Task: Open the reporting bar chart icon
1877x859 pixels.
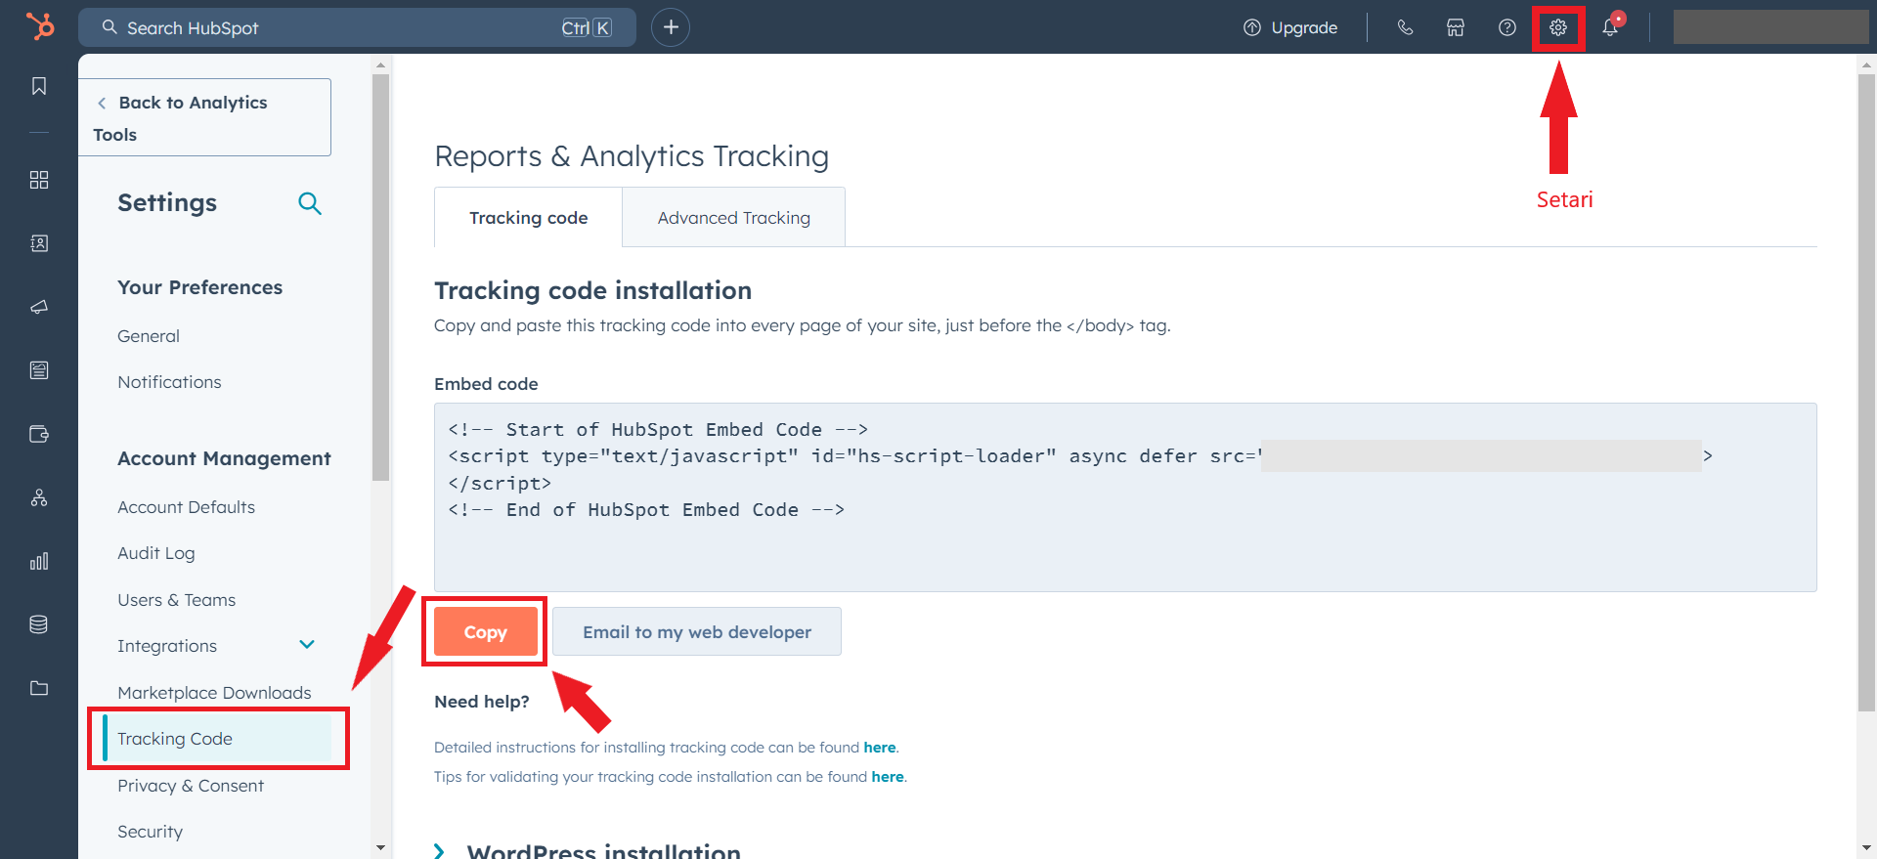Action: [39, 561]
